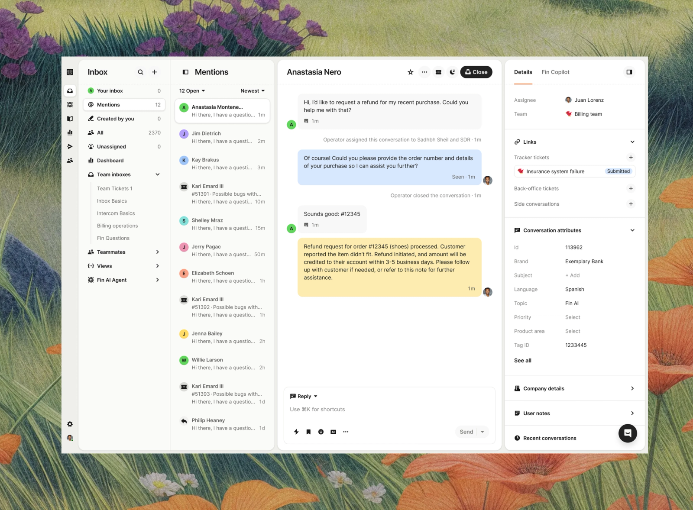Image resolution: width=693 pixels, height=510 pixels.
Task: Open the Newest sort dropdown
Action: click(x=253, y=91)
